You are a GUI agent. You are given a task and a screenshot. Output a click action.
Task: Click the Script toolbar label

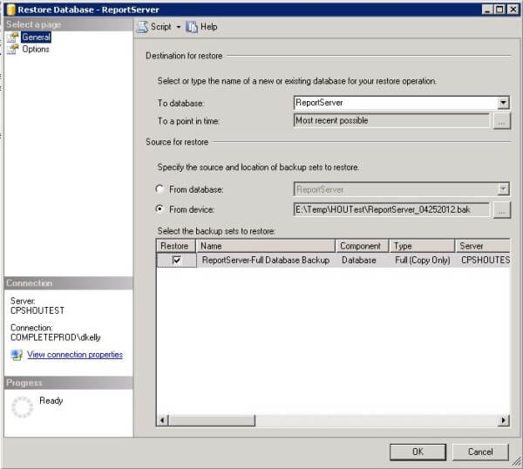pyautogui.click(x=161, y=27)
